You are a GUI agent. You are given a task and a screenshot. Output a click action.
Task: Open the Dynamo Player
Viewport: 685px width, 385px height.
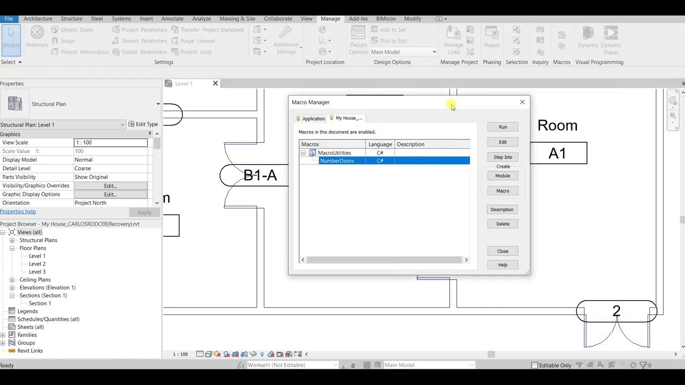611,37
